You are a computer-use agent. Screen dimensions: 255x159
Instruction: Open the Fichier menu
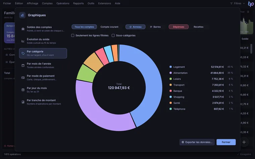pos(7,3)
